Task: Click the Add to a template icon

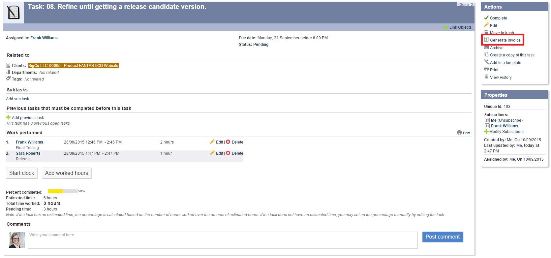Action: 486,62
